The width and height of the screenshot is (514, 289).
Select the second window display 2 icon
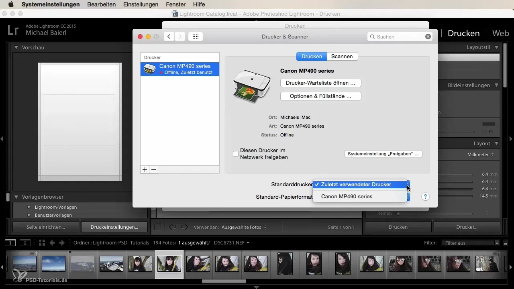[25, 243]
